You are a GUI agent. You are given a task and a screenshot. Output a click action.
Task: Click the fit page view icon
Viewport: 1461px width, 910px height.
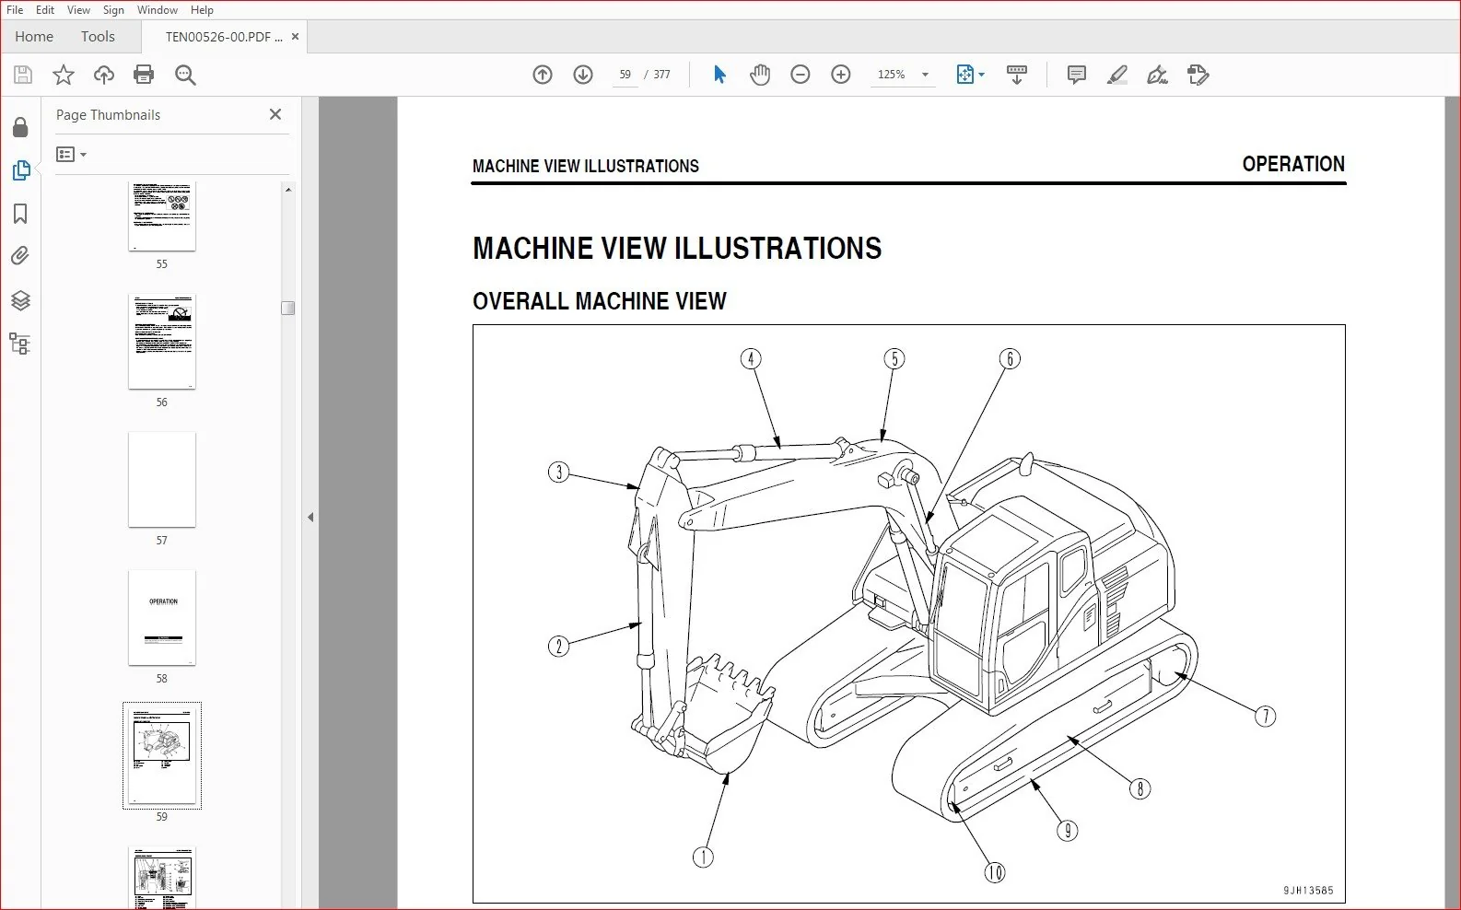pos(964,75)
